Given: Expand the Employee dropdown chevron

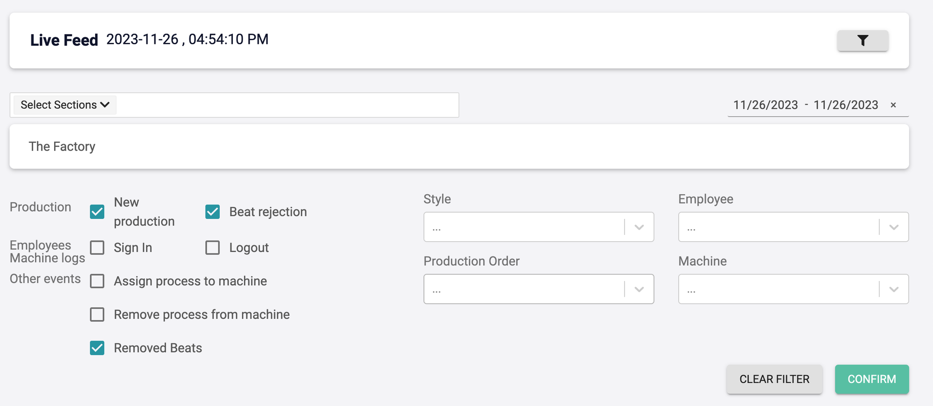Looking at the screenshot, I should tap(894, 227).
